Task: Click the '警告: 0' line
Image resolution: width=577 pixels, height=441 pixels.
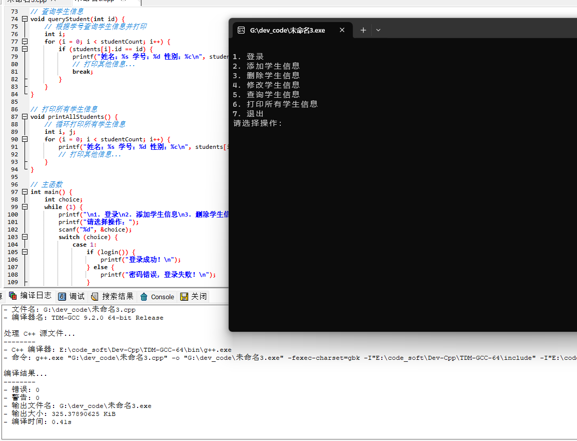Action: tap(22, 397)
